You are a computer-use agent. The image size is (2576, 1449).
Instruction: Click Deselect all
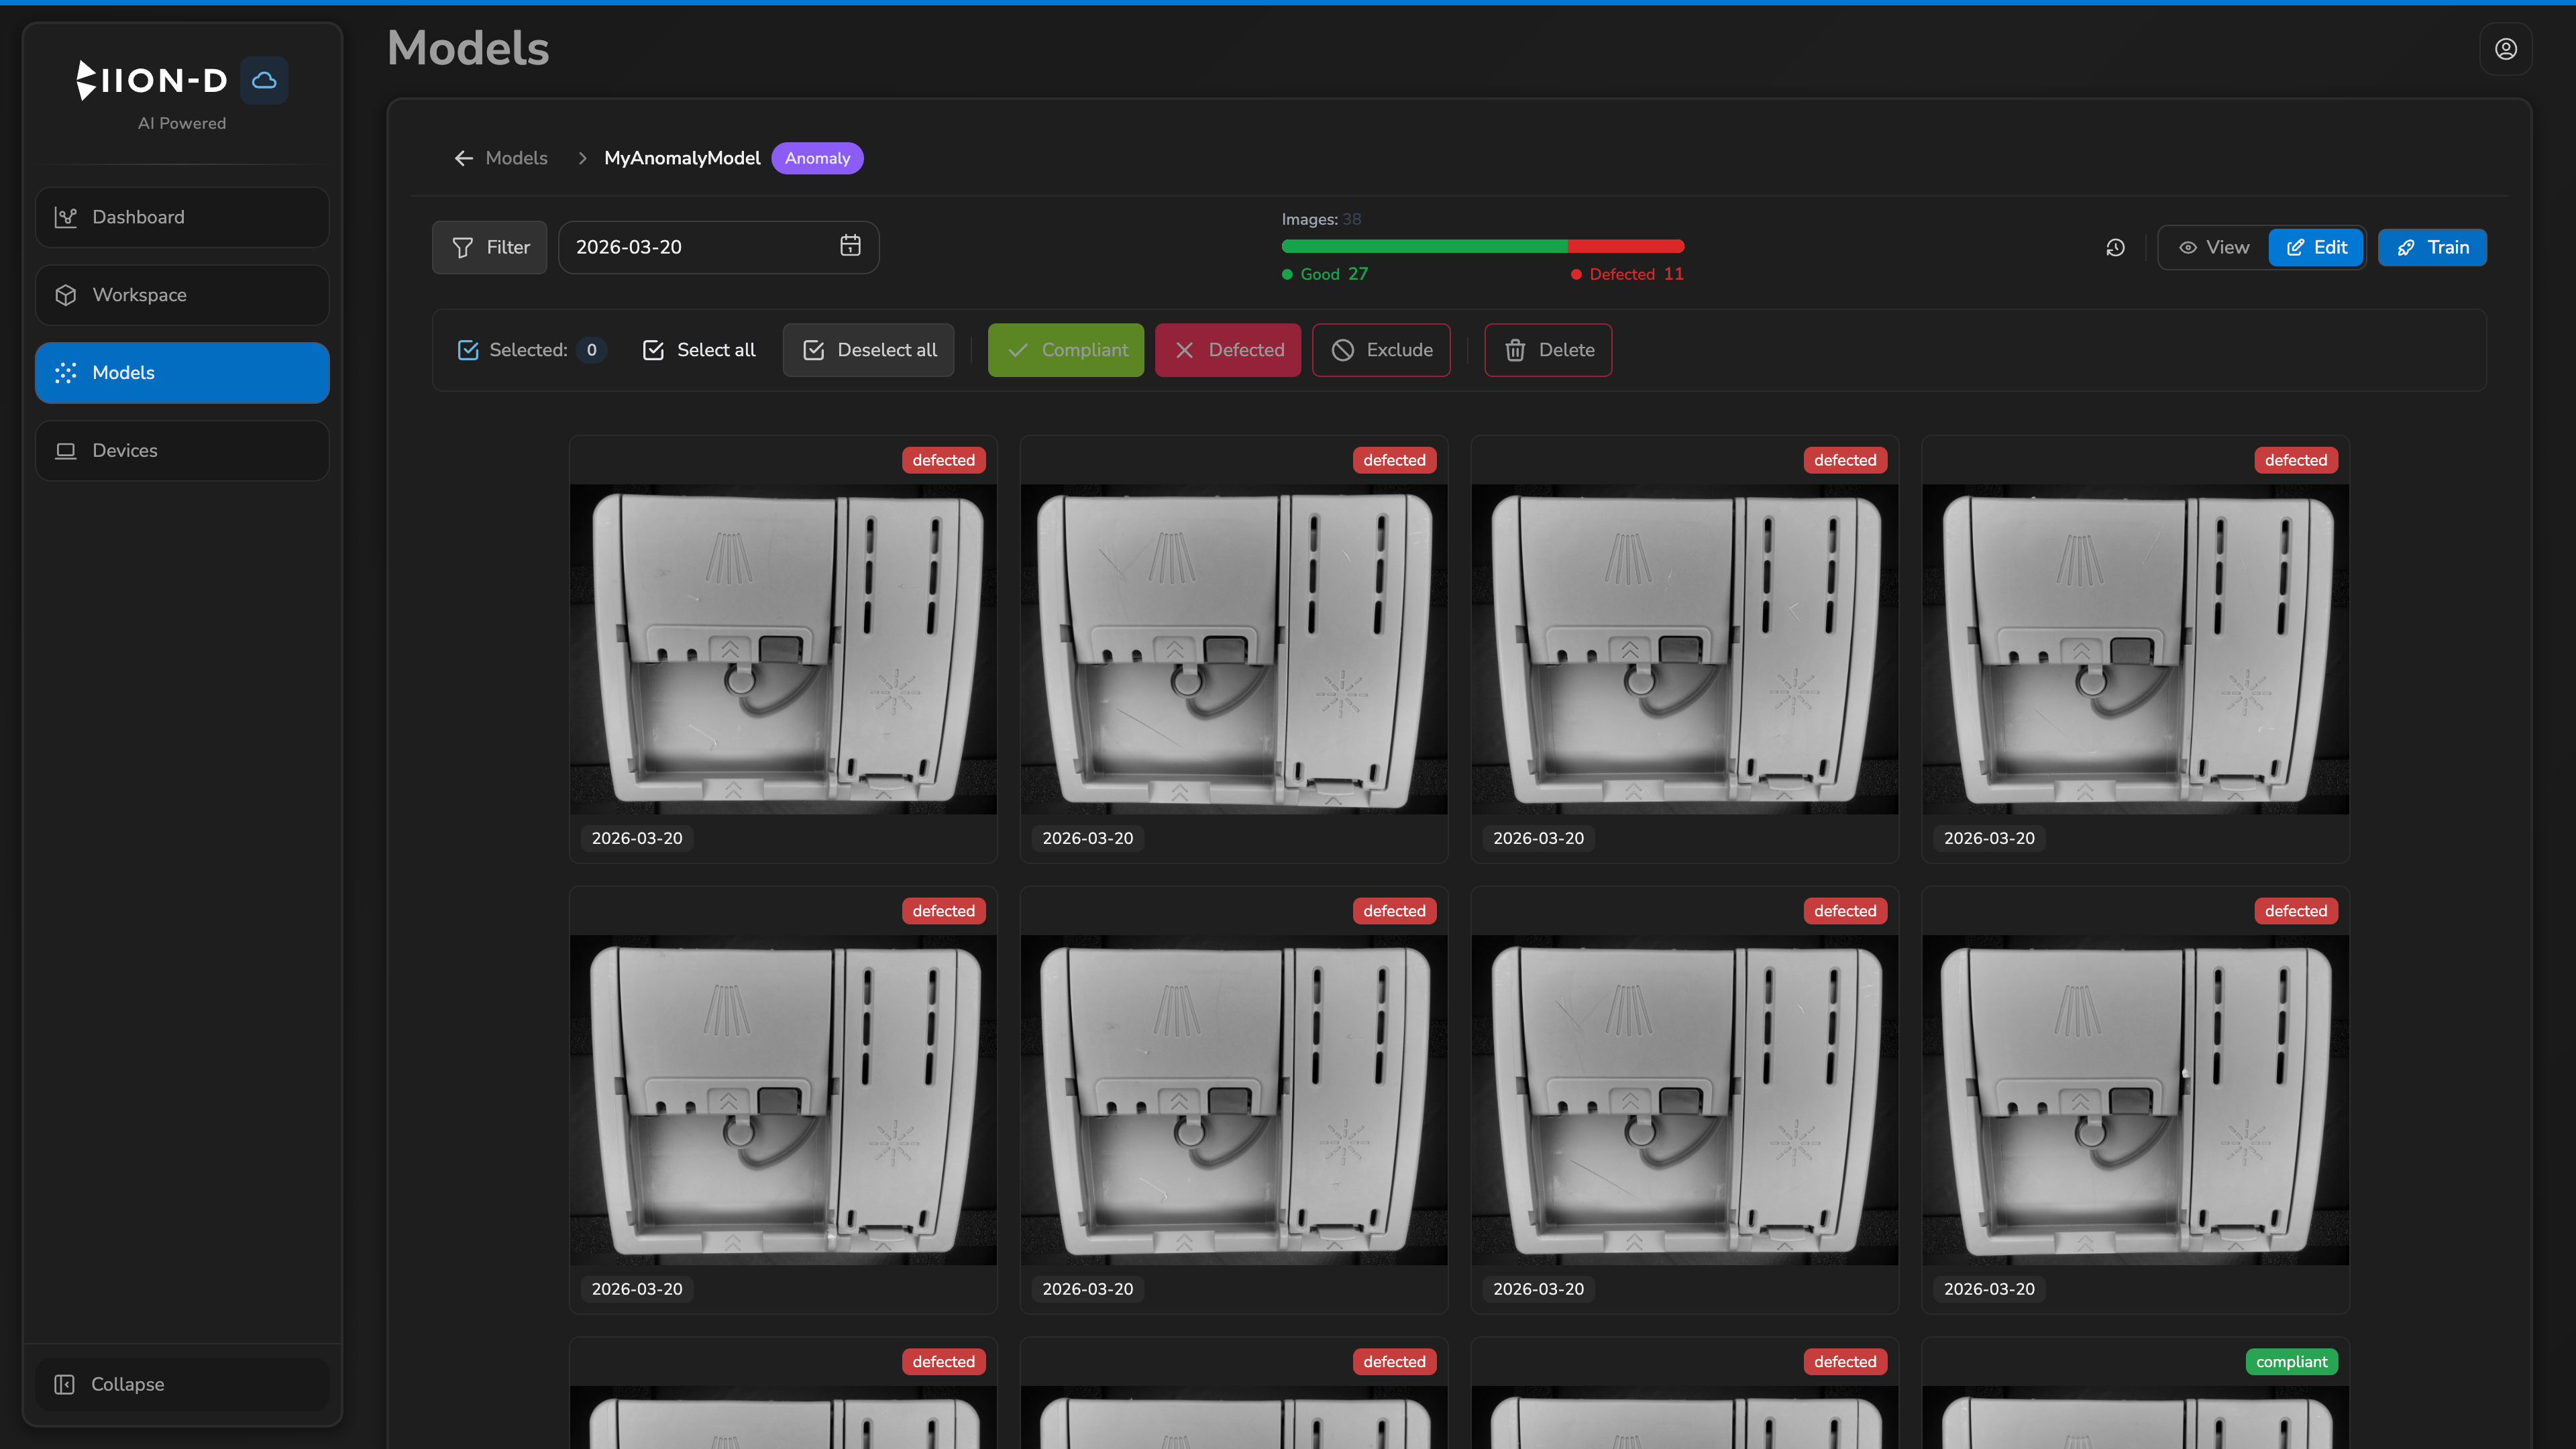coord(869,350)
